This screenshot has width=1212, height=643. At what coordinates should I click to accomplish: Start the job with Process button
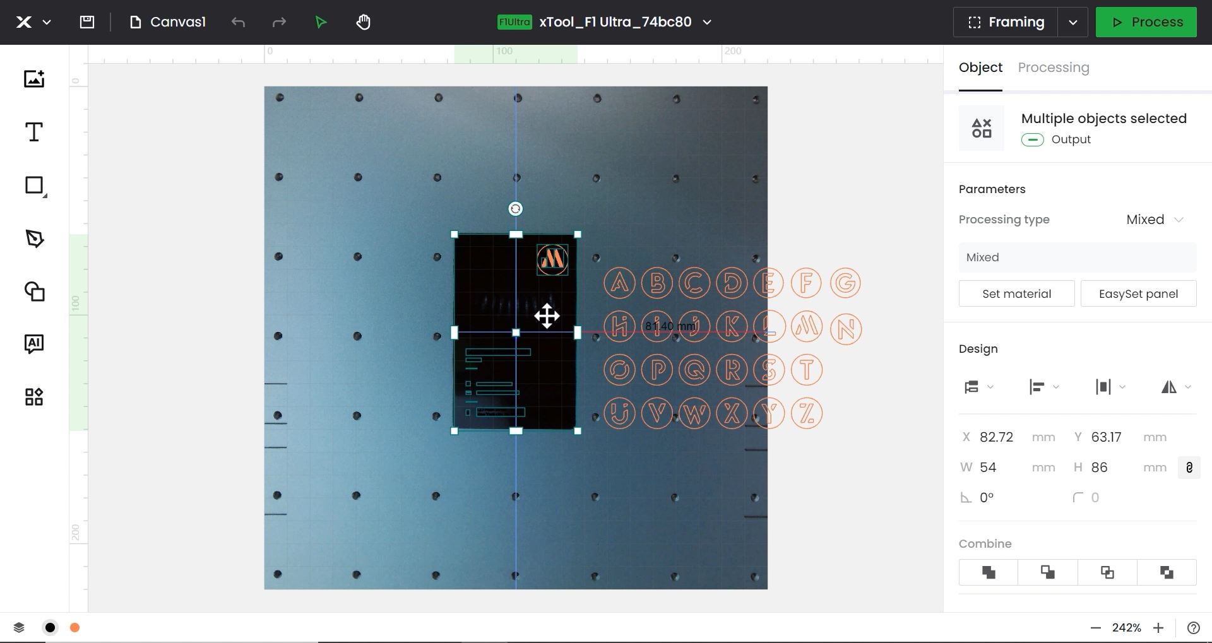(1146, 22)
